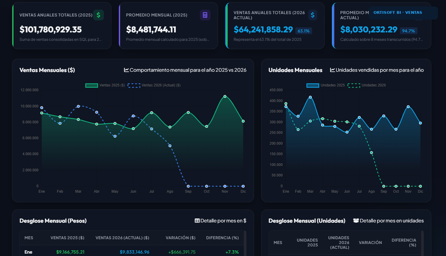Select the Ventas 2026 May low data point
Image resolution: width=446 pixels, height=256 pixels.
click(x=115, y=136)
